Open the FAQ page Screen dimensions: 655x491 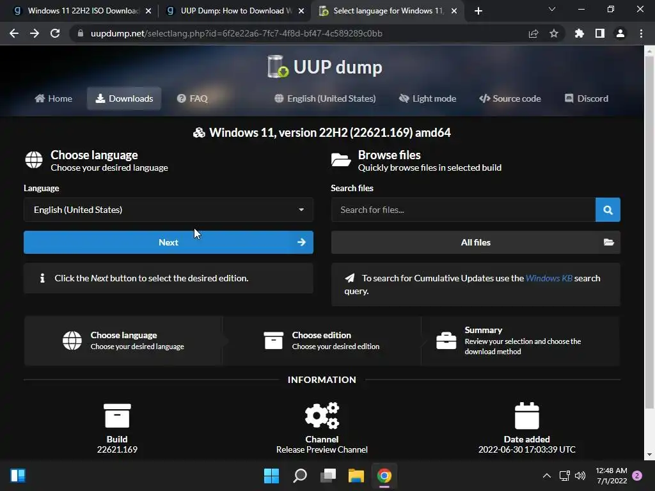click(x=192, y=98)
